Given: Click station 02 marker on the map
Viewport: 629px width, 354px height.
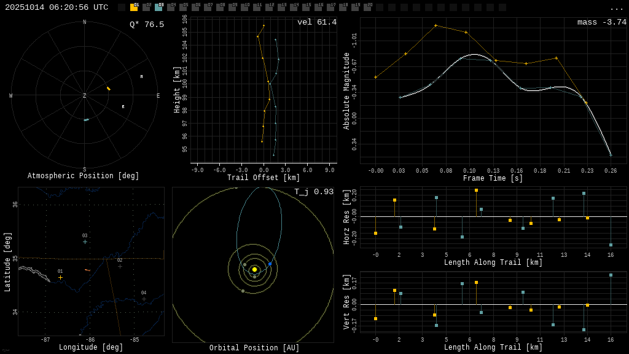Looking at the screenshot, I should click(x=120, y=266).
